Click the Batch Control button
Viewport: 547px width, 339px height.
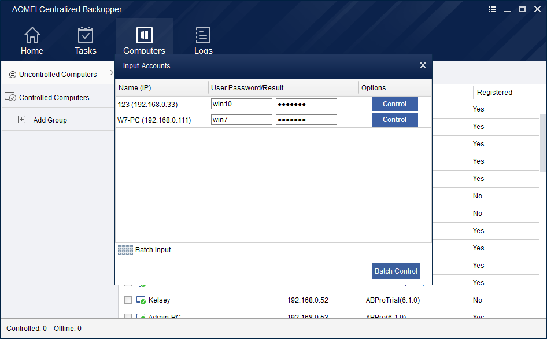tap(396, 271)
